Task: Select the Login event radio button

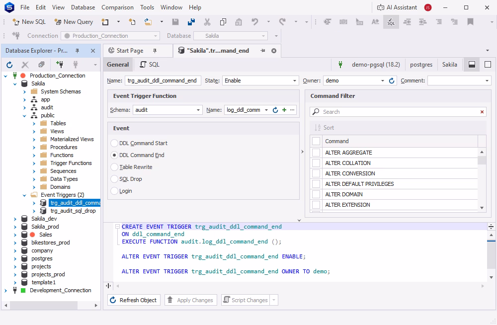Action: (114, 191)
